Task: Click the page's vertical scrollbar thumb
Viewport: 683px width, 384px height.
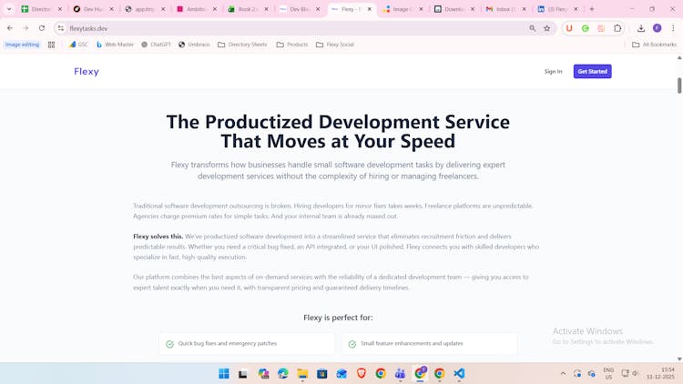Action: point(679,85)
